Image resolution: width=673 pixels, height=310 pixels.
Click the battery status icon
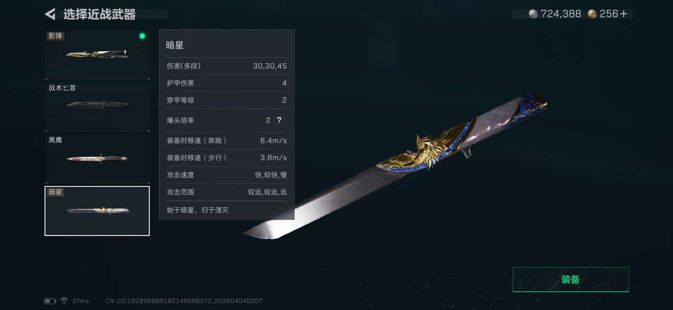point(50,301)
